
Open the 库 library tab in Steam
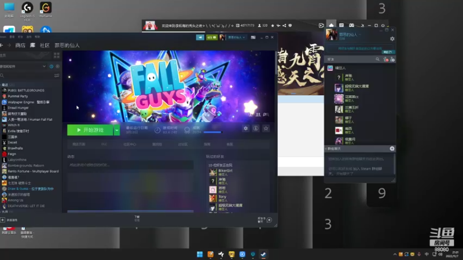(x=32, y=46)
